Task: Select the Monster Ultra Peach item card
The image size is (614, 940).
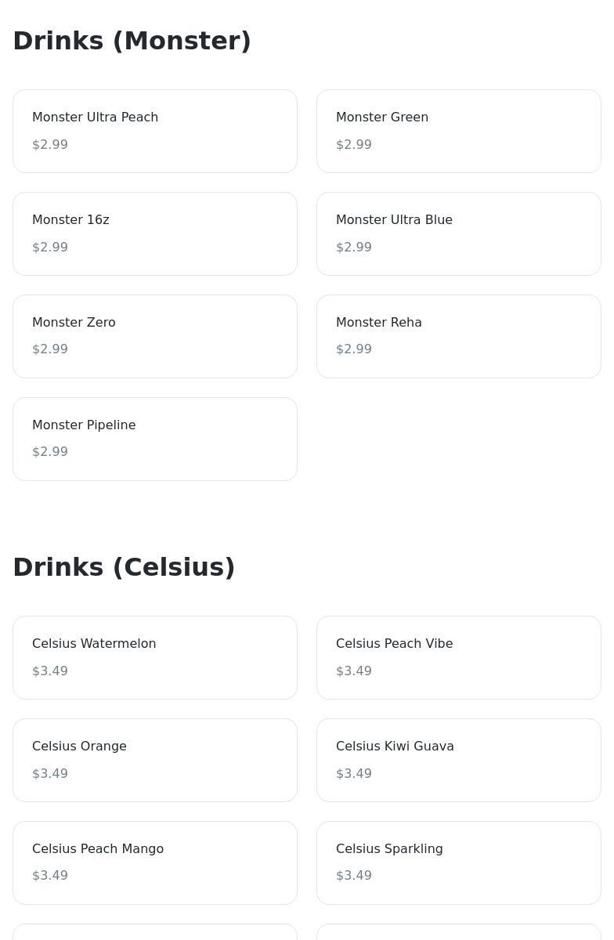Action: point(154,131)
